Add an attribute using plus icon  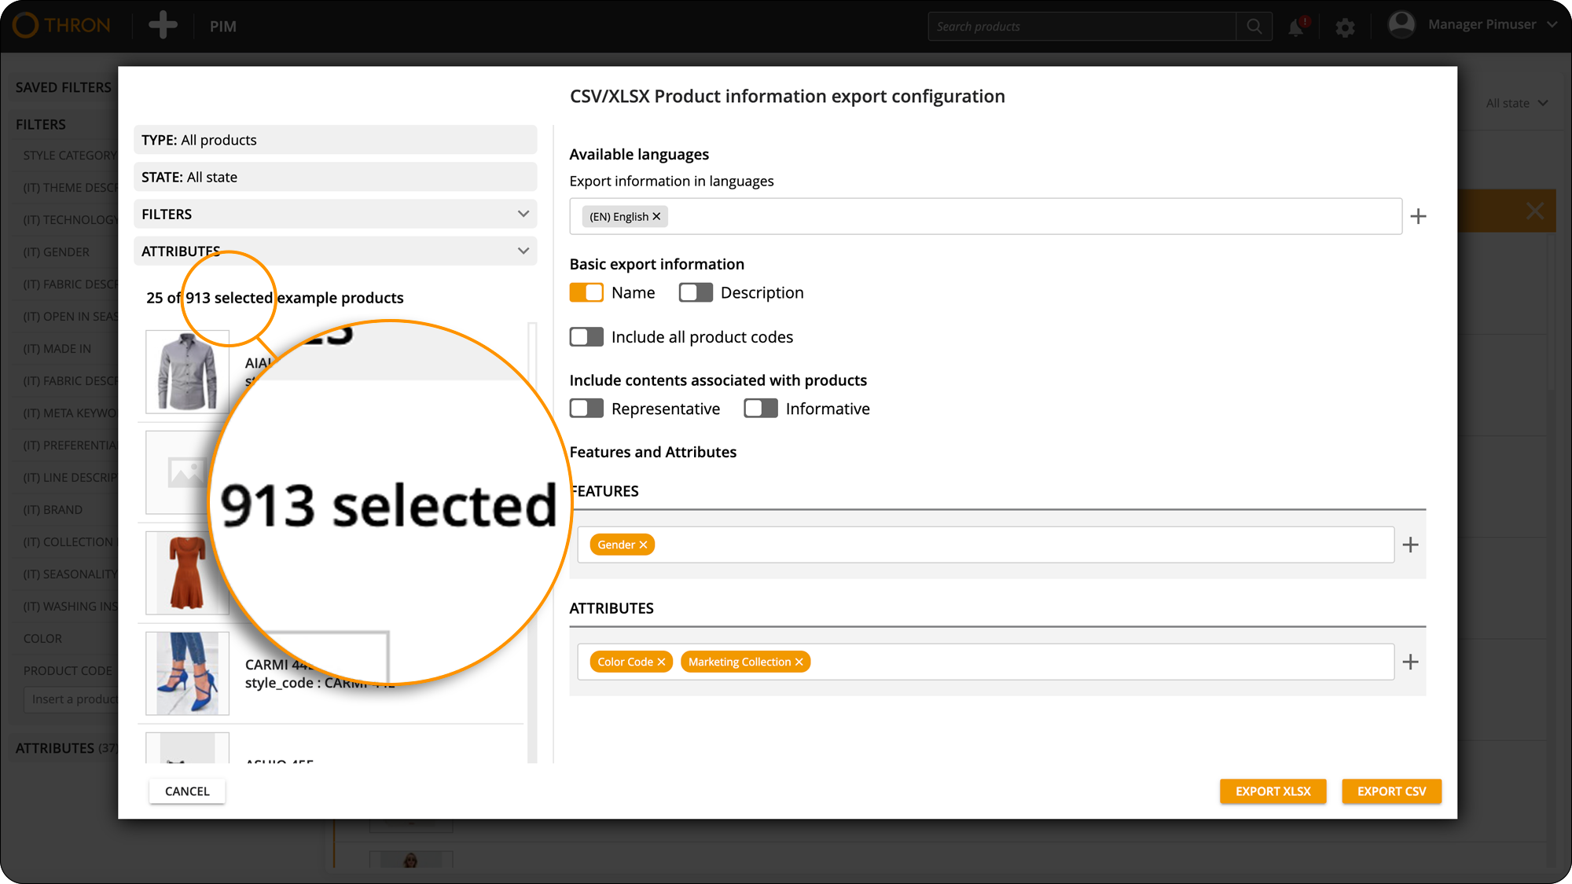1410,662
